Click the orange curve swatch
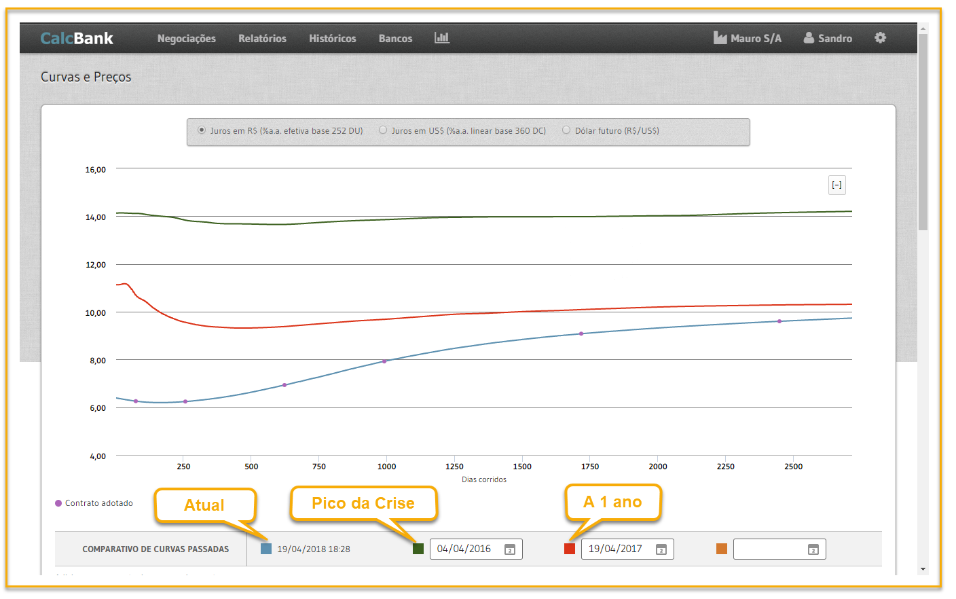Screen dimensions: 956x599 click(722, 549)
